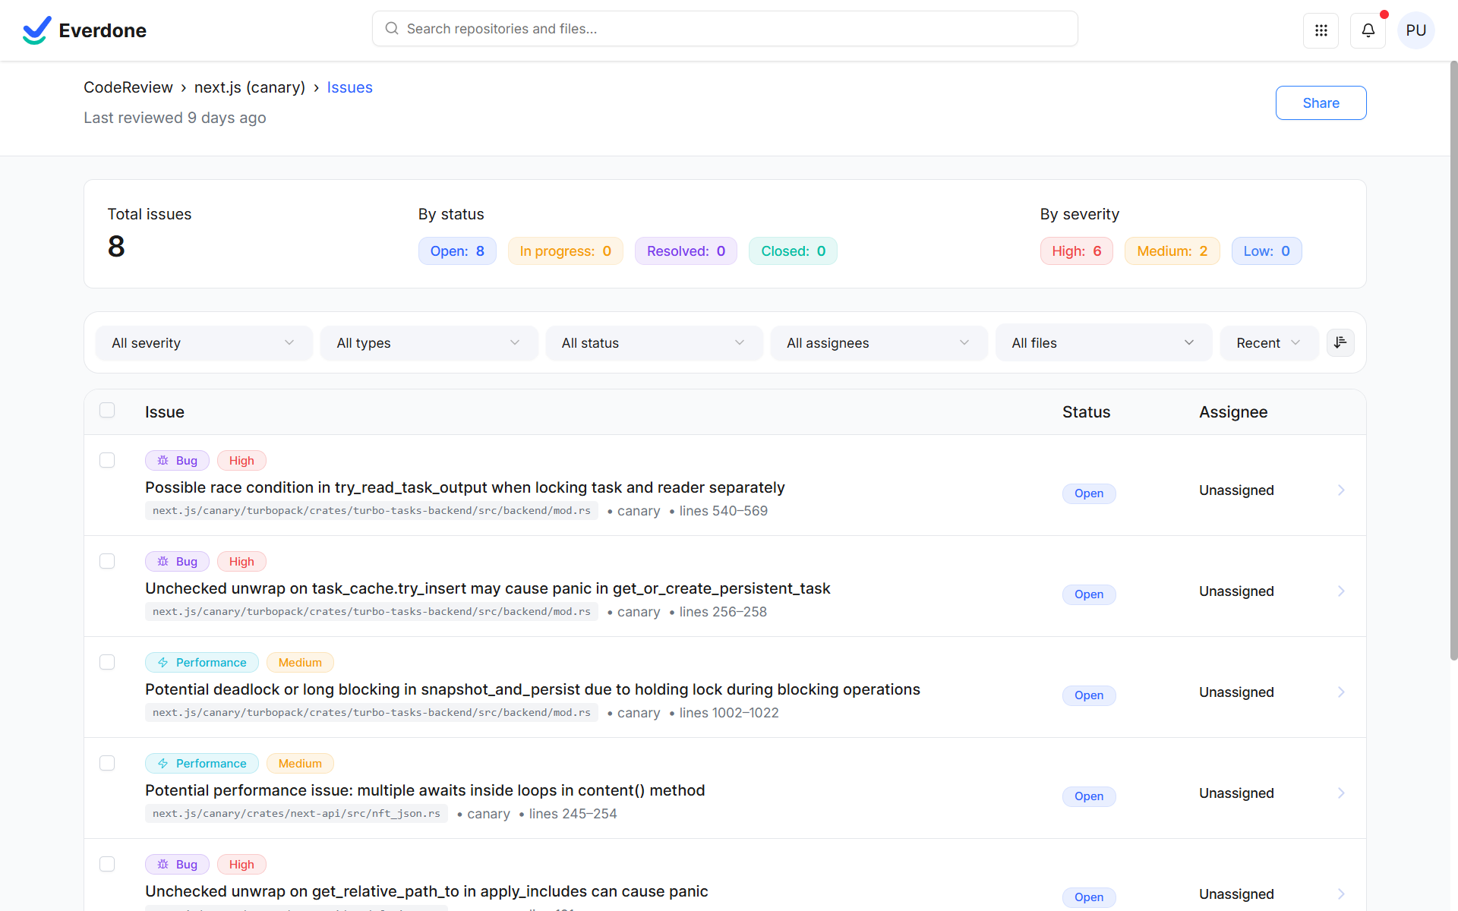Open the notifications bell
Screen dimensions: 1458x911
point(1368,30)
